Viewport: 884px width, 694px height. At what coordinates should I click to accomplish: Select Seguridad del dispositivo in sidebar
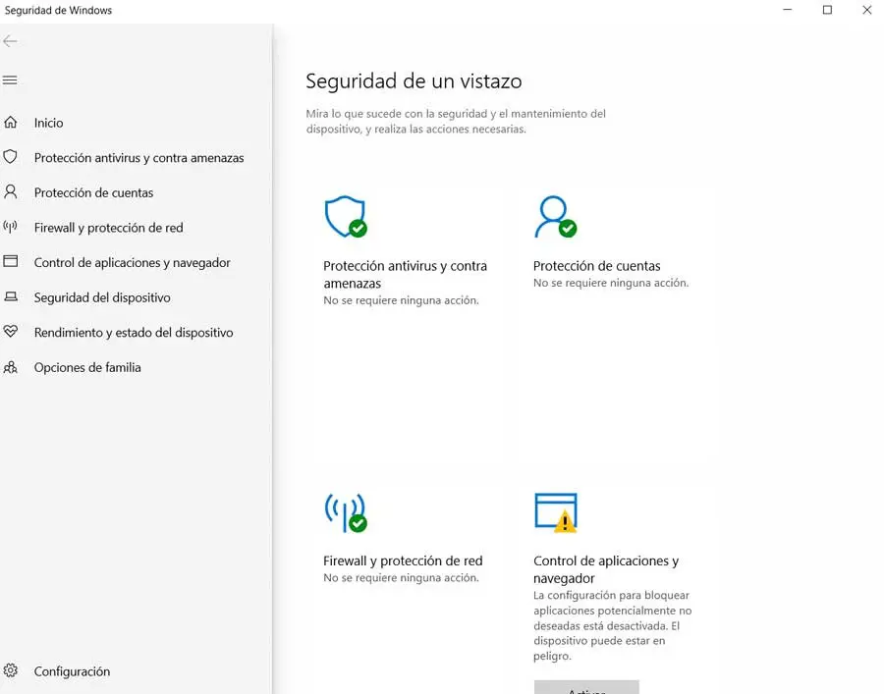tap(102, 297)
